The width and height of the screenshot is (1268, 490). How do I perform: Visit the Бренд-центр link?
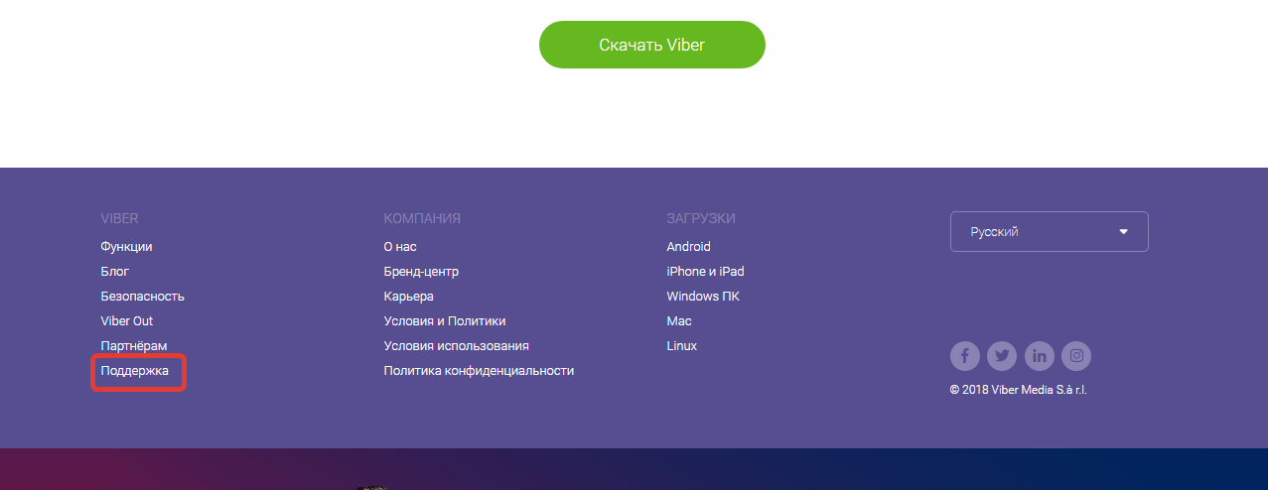tap(421, 272)
